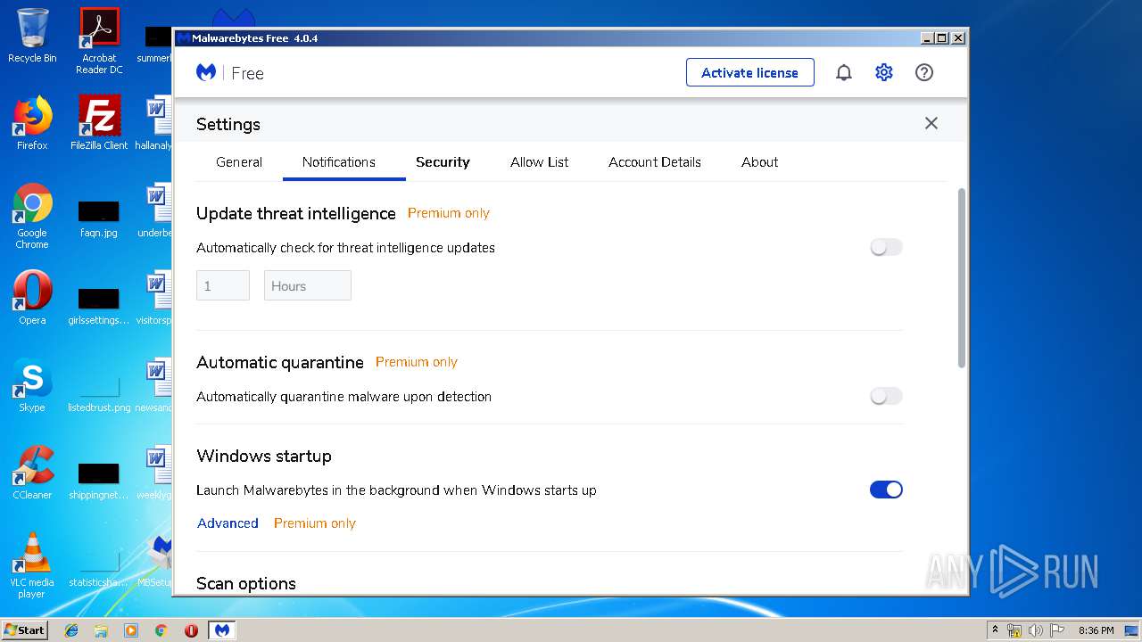Show hidden tray icons arrow
The height and width of the screenshot is (642, 1142).
pos(995,630)
